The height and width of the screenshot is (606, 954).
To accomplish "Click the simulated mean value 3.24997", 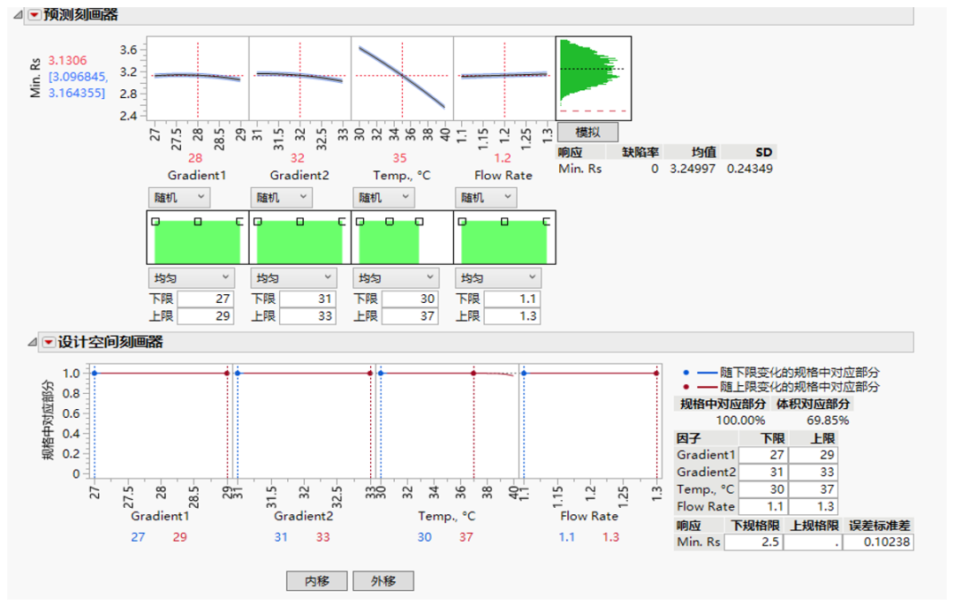I will pos(693,169).
